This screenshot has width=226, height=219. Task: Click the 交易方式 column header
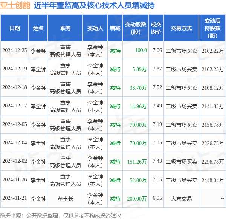point(181,28)
